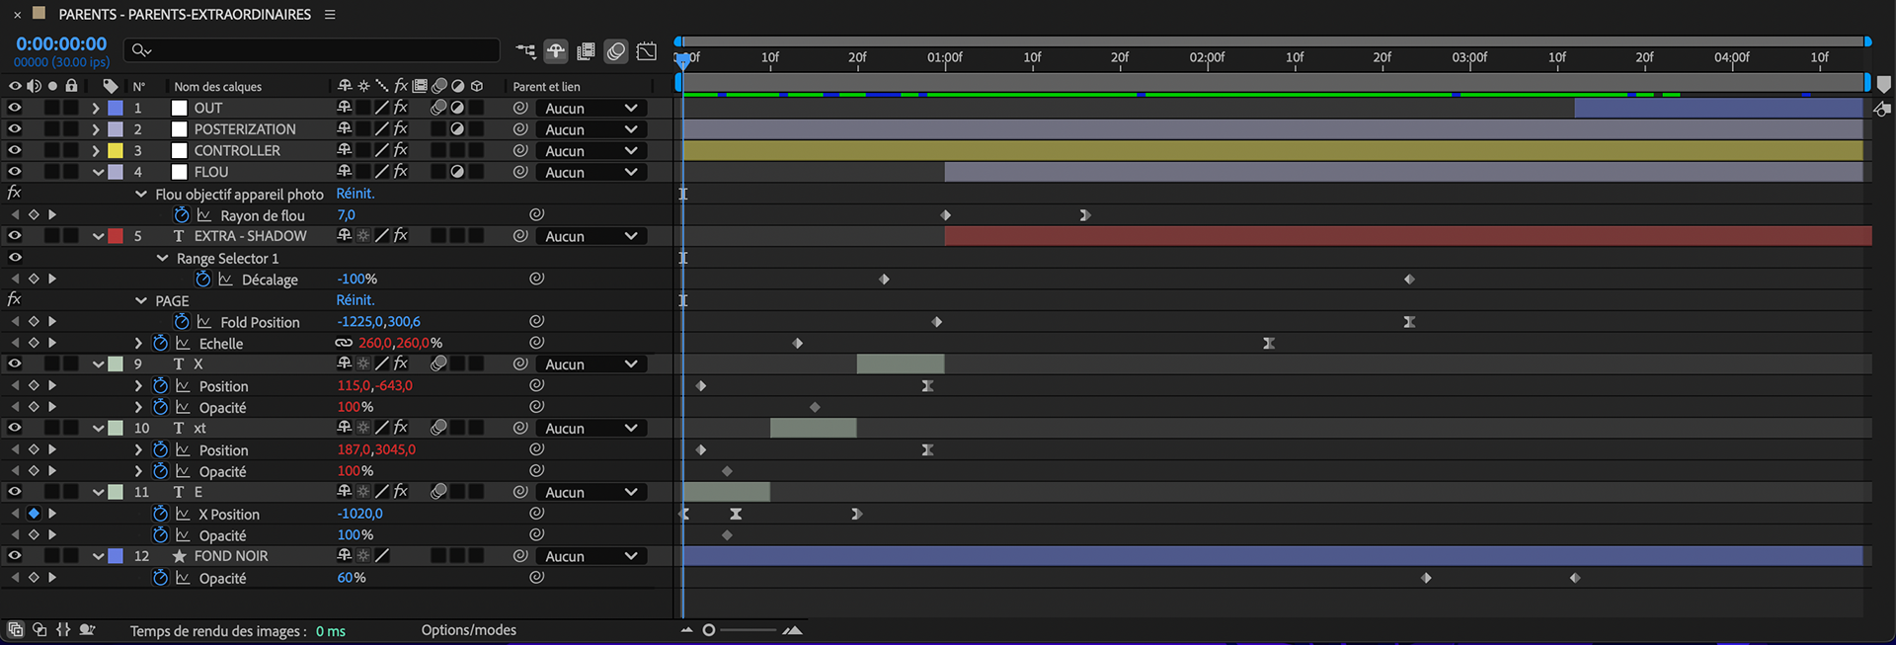The image size is (1896, 645).
Task: Toggle the hide shy layers button
Action: click(x=556, y=50)
